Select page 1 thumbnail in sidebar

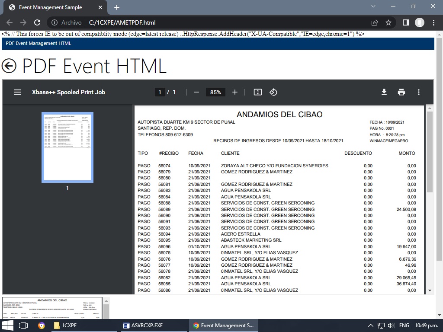67,147
